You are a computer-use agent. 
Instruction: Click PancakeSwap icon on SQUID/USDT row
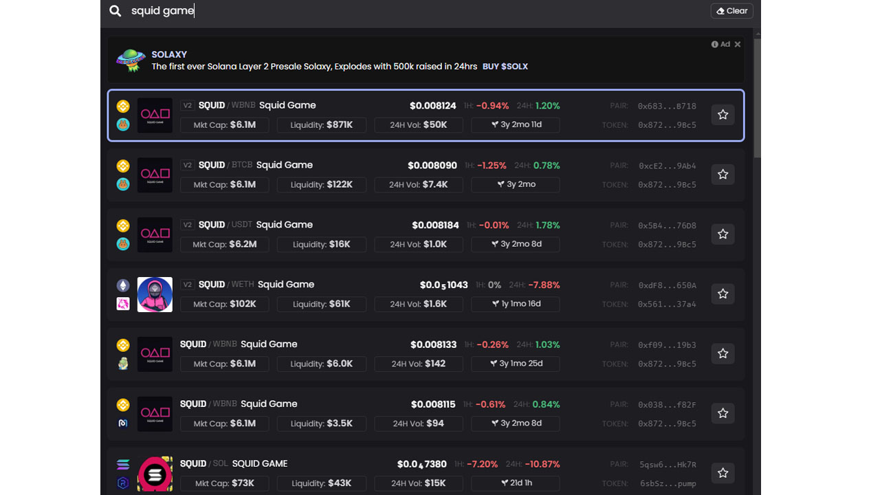tap(123, 244)
